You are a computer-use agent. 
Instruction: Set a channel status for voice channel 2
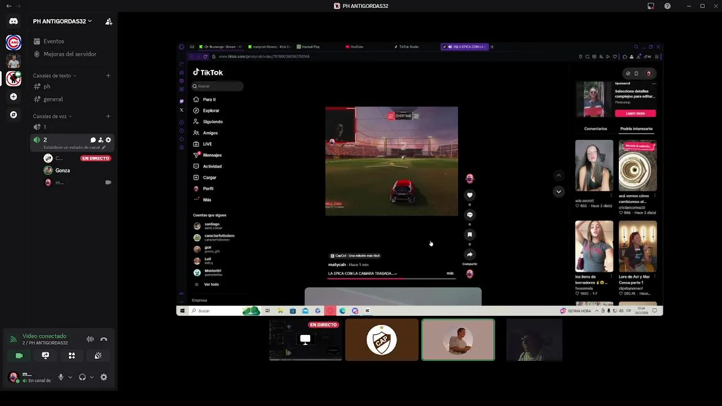tap(74, 147)
